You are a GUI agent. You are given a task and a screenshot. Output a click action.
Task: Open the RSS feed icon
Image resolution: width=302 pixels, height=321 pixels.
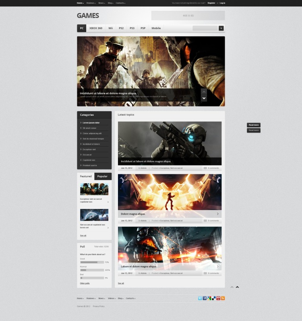click(223, 298)
